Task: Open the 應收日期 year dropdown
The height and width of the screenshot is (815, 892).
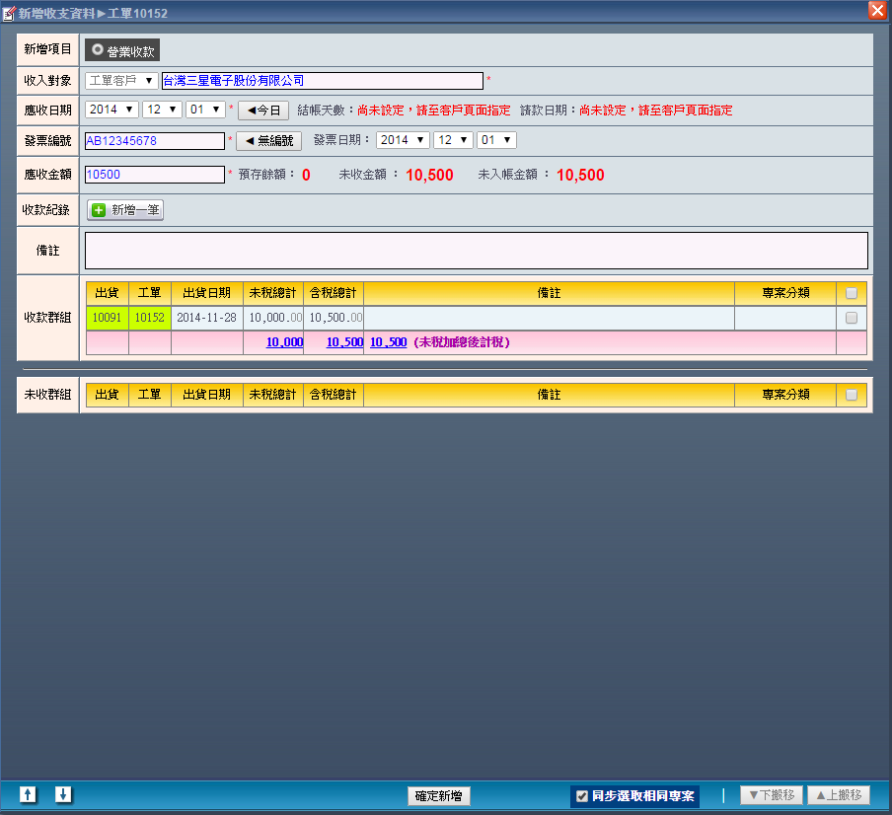Action: [x=111, y=110]
